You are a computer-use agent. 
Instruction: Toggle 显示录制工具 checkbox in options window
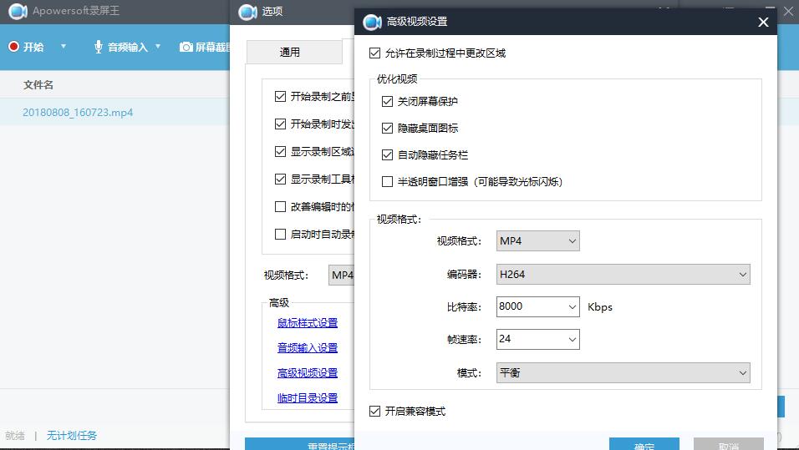[x=280, y=179]
